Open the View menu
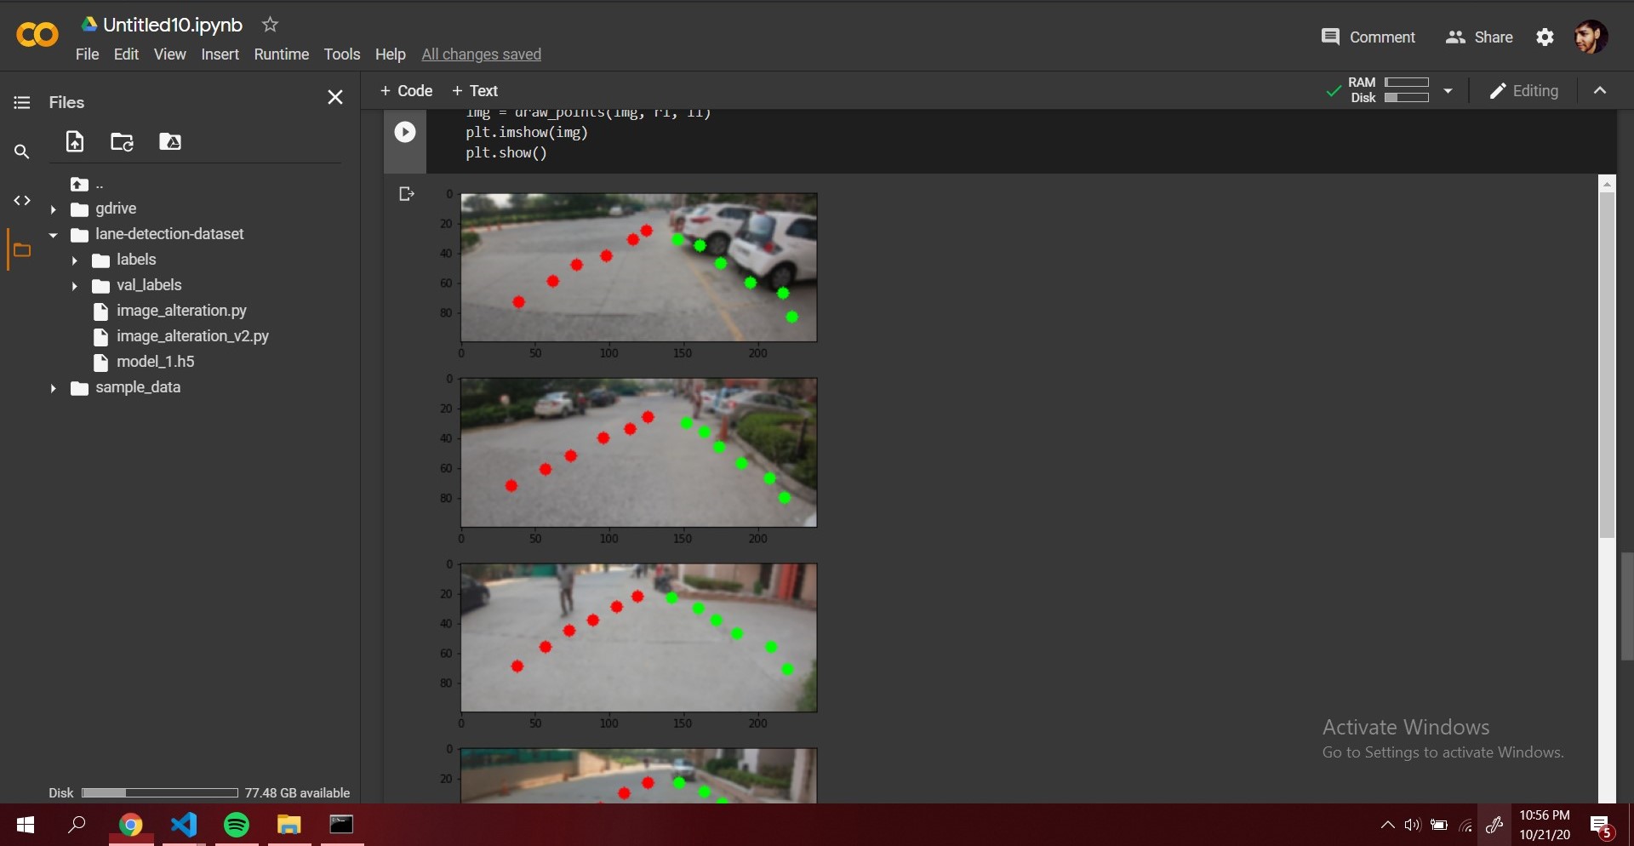The width and height of the screenshot is (1634, 846). tap(169, 54)
